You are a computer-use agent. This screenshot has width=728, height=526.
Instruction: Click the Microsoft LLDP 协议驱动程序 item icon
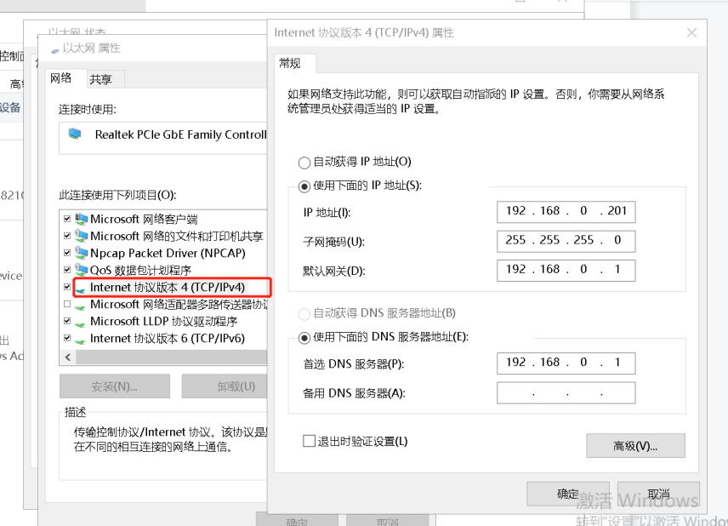[x=81, y=322]
